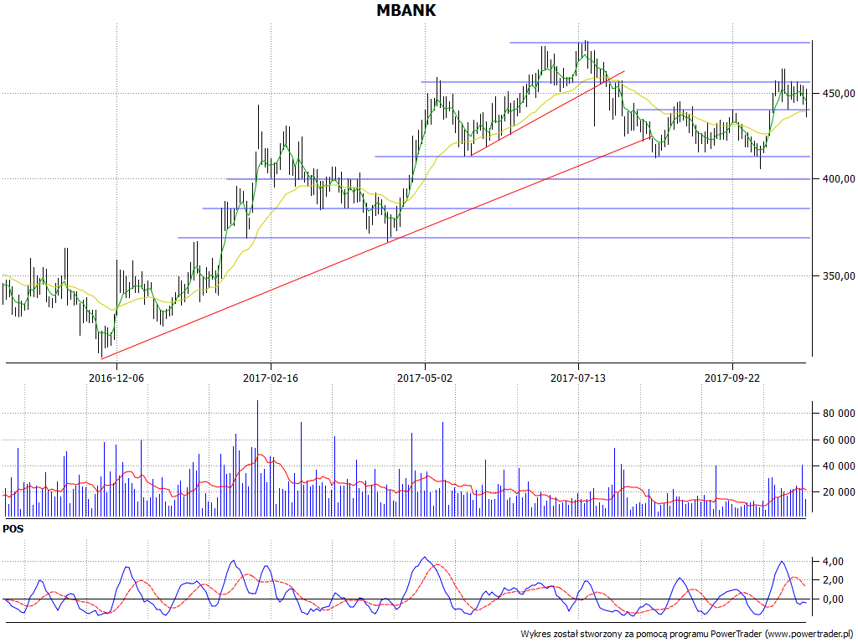
Task: Click the 2017-02-16 date label
Action: [x=271, y=378]
